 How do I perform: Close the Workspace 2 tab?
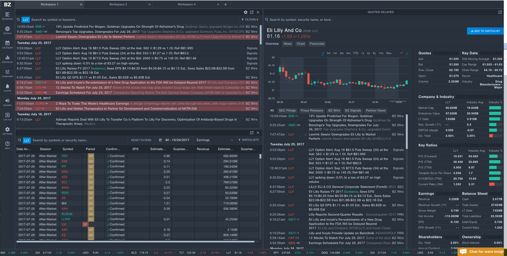pyautogui.click(x=150, y=5)
